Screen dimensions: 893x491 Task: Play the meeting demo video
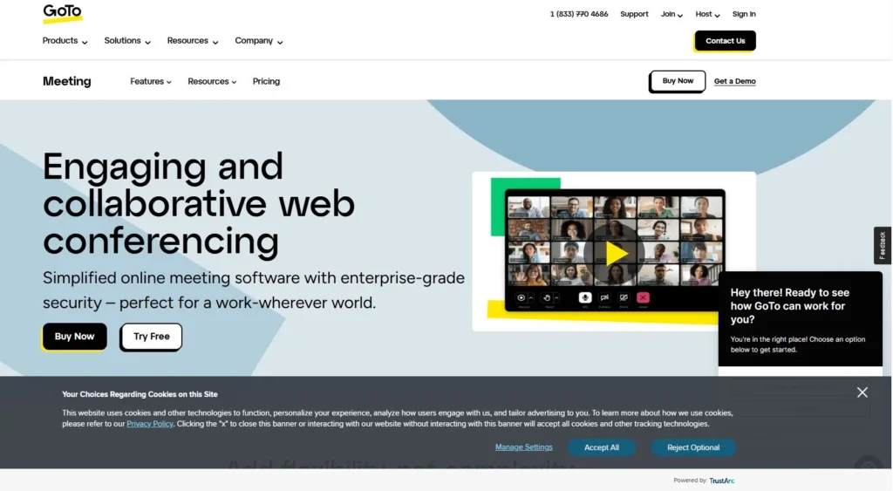(615, 254)
